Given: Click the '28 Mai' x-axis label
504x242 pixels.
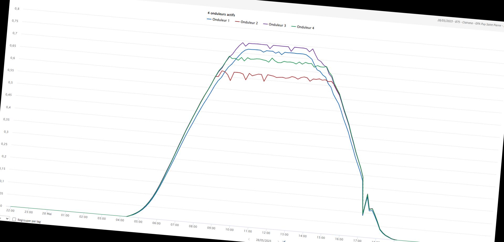Looking at the screenshot, I should pyautogui.click(x=47, y=213).
